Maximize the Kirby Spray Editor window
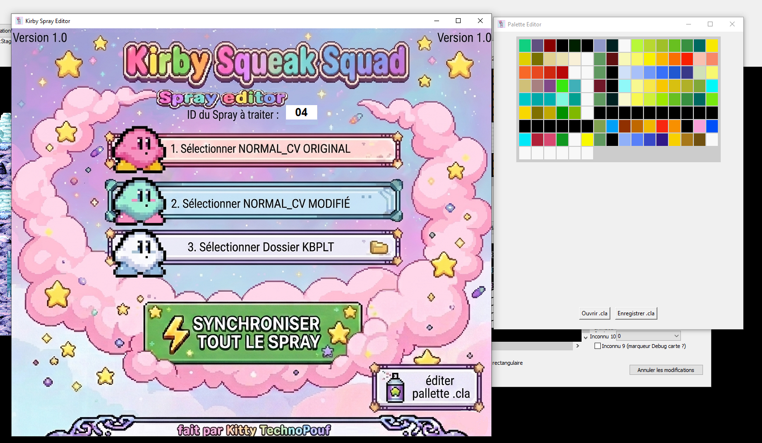The image size is (762, 443). point(458,21)
